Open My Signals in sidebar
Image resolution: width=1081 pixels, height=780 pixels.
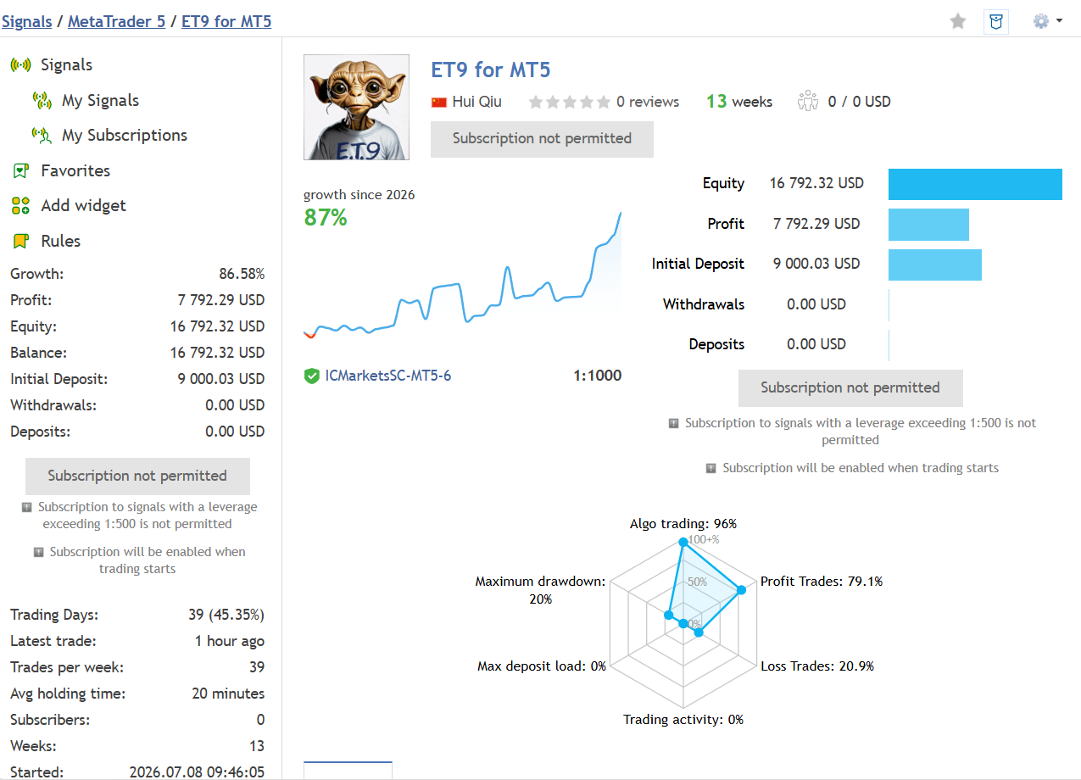(x=100, y=100)
